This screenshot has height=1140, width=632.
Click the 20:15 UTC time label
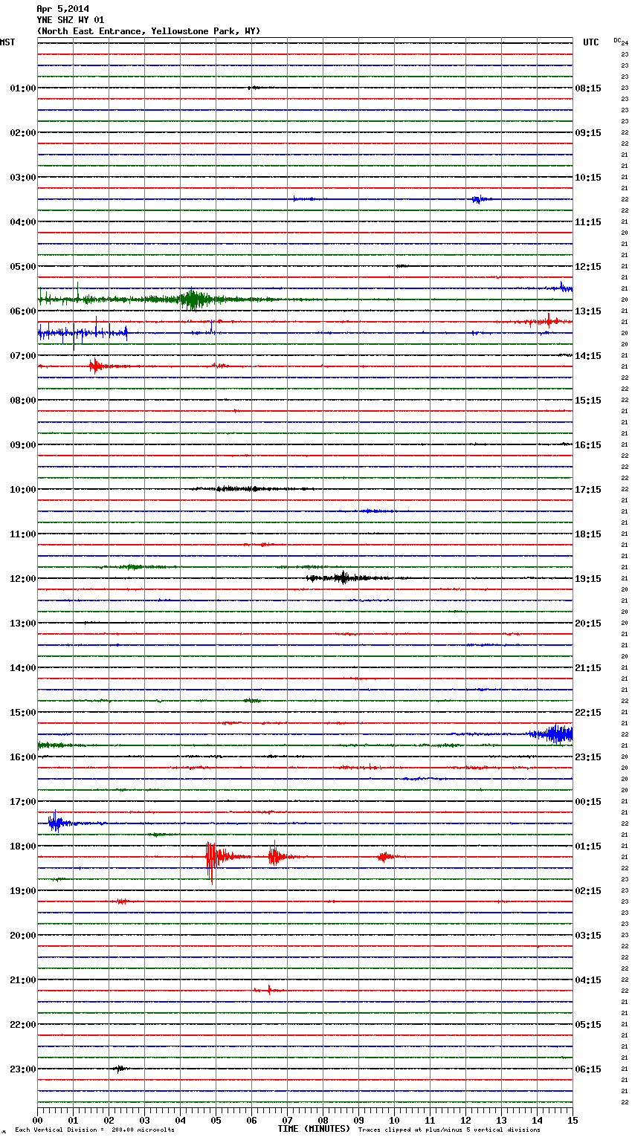pyautogui.click(x=588, y=624)
